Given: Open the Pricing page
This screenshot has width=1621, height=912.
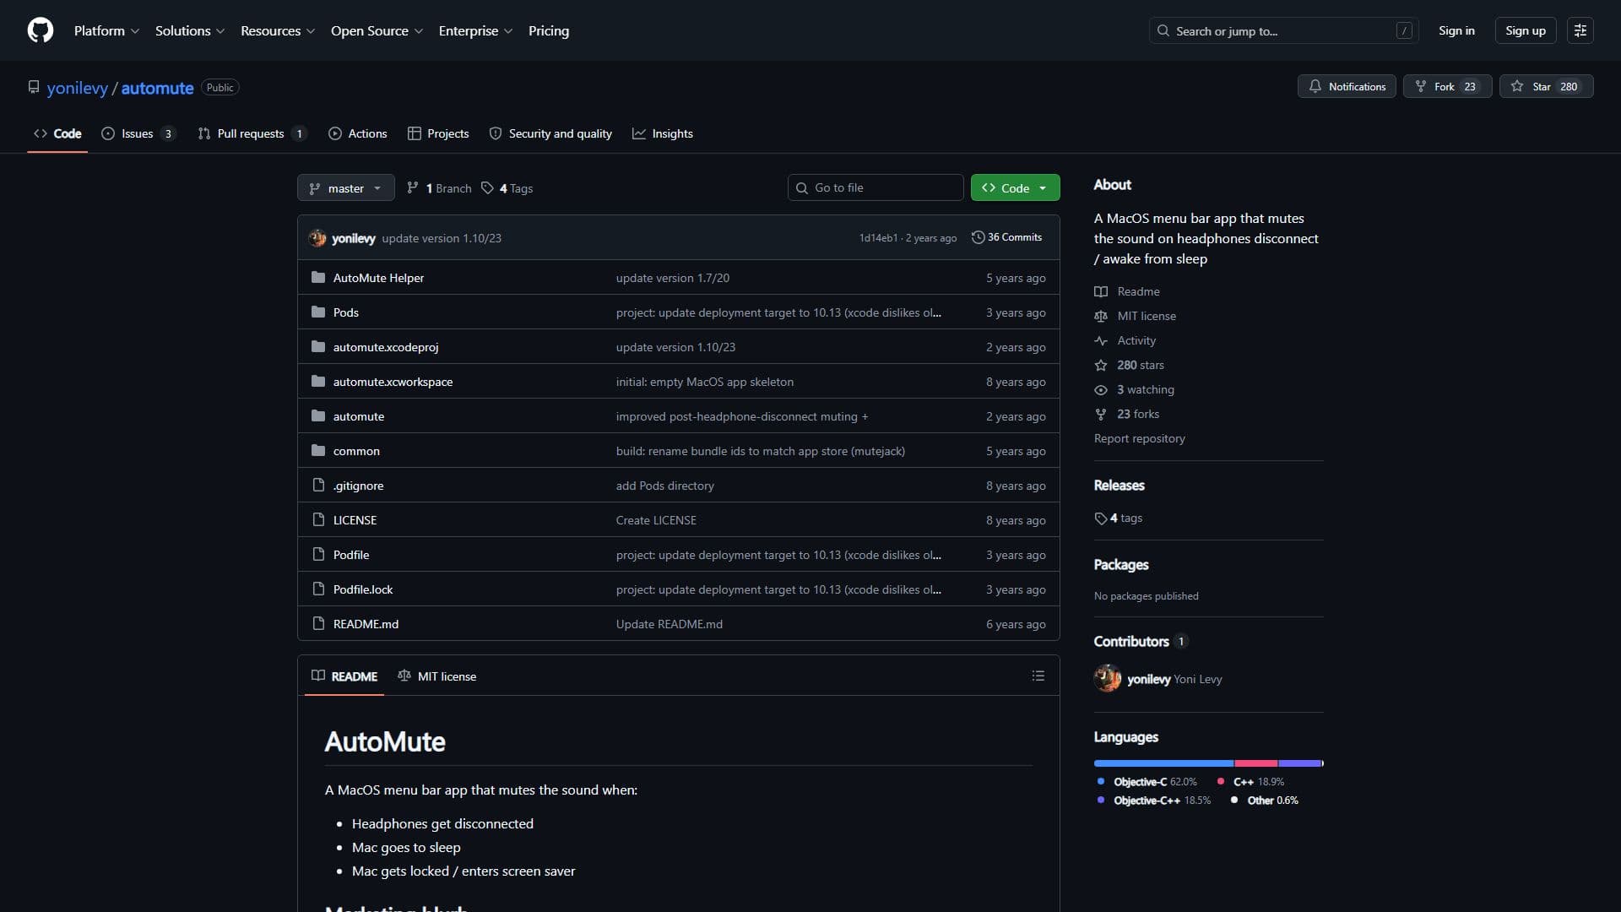Looking at the screenshot, I should coord(549,30).
